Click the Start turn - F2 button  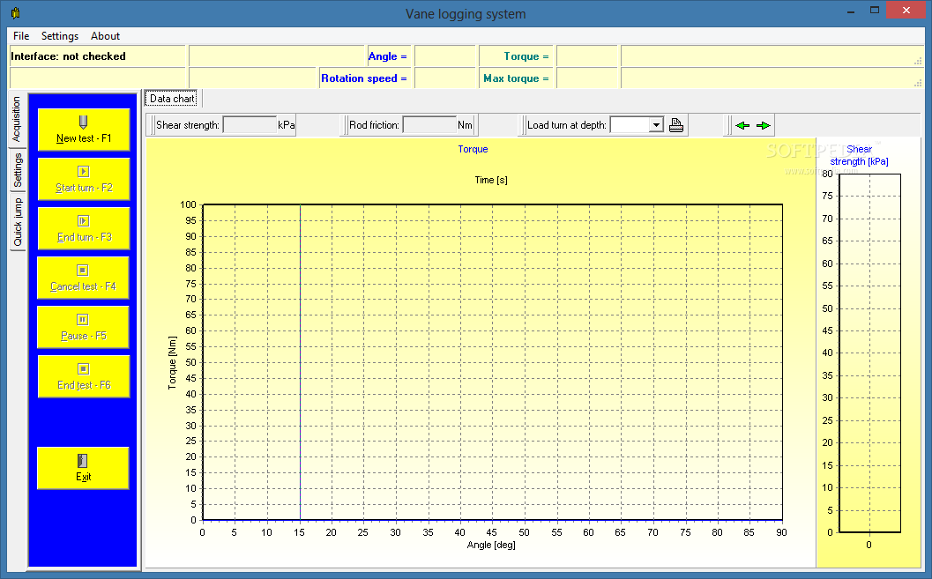tap(83, 179)
